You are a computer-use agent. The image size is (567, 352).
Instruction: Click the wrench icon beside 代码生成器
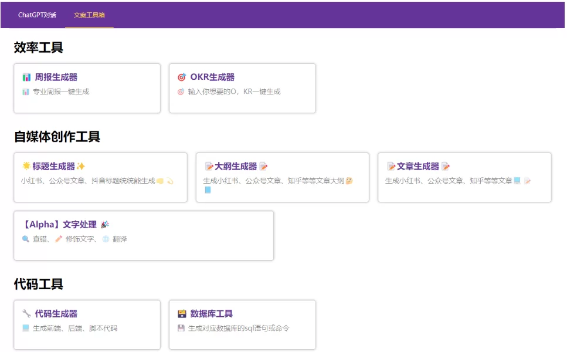click(26, 314)
